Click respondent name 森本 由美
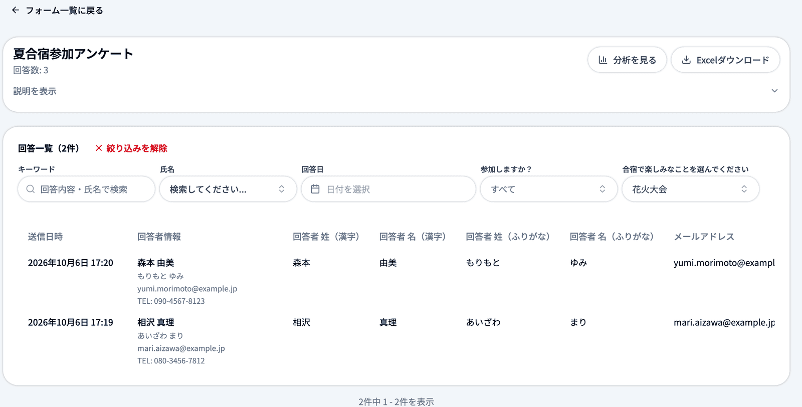This screenshot has height=407, width=802. [156, 263]
